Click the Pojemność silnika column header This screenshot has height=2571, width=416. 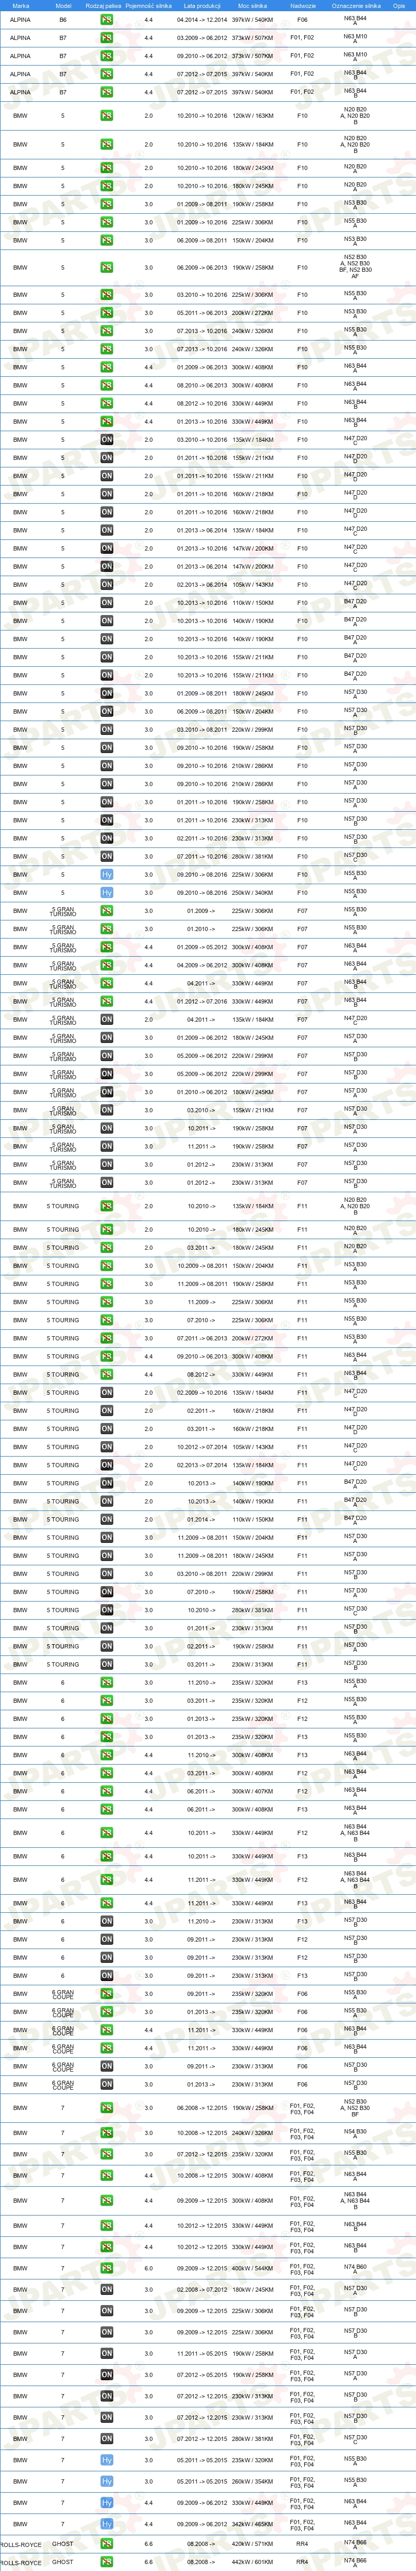point(148,6)
